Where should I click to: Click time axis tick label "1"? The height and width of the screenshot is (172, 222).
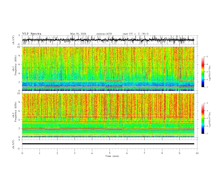pos(40,153)
